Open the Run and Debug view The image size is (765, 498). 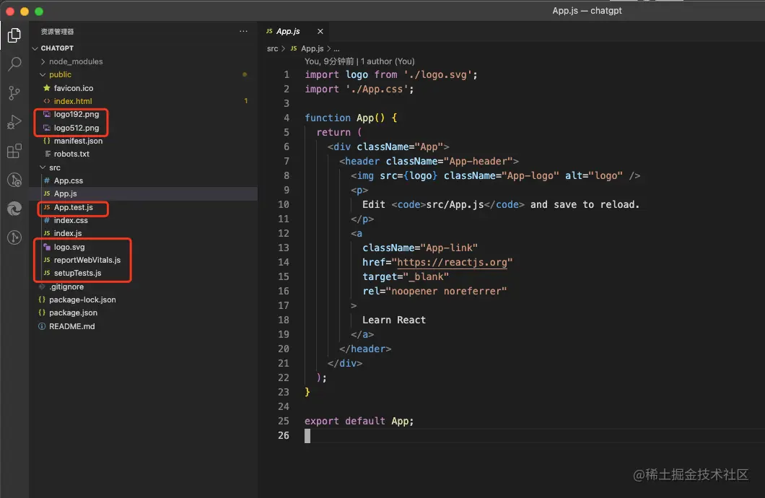(x=14, y=122)
